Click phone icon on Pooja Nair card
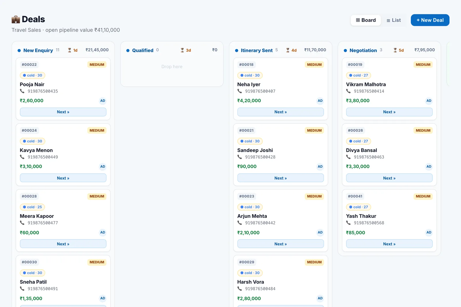Image resolution: width=461 pixels, height=307 pixels. coord(22,91)
